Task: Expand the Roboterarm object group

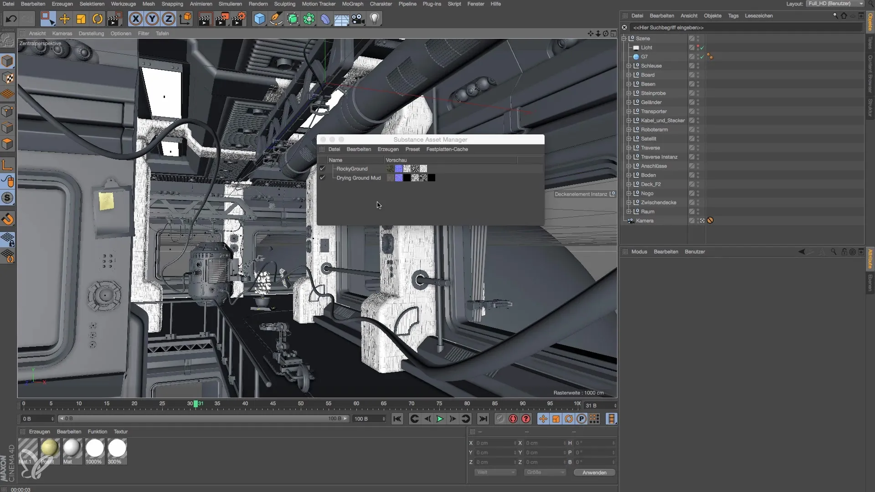Action: (629, 129)
